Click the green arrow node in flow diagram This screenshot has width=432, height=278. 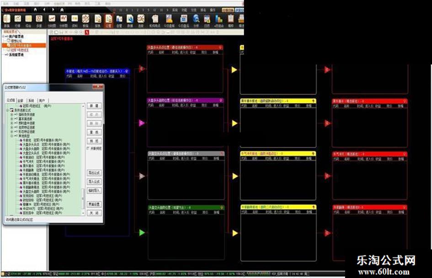click(x=142, y=233)
